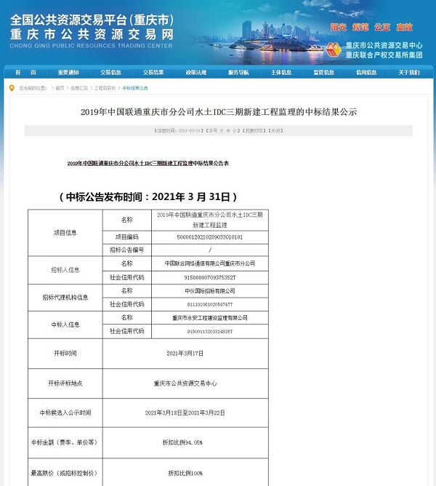Click 中国联合网络通信有限公司重庆市分公司 cell
Viewport: 436px width, 486px height.
[x=209, y=263]
